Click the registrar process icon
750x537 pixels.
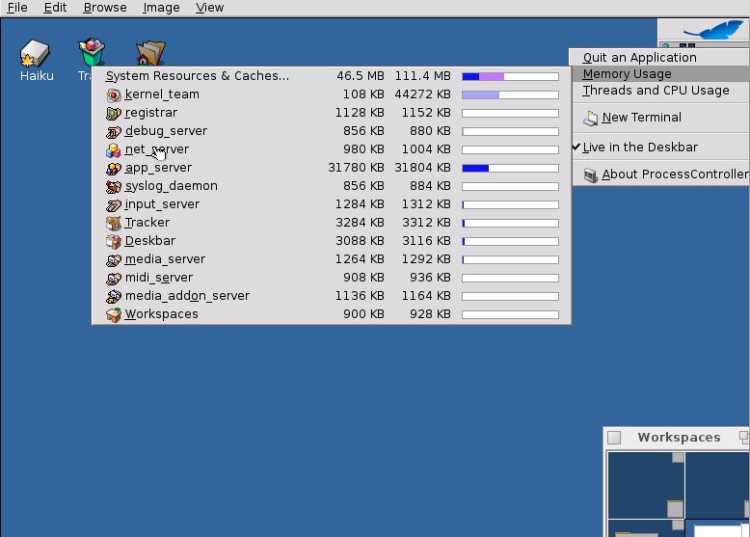coord(114,113)
